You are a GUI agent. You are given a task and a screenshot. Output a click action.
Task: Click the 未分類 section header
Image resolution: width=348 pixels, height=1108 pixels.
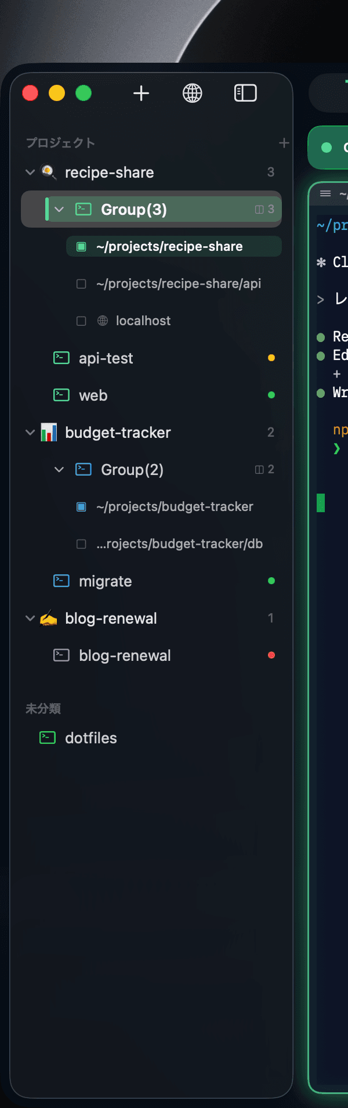pyautogui.click(x=43, y=708)
